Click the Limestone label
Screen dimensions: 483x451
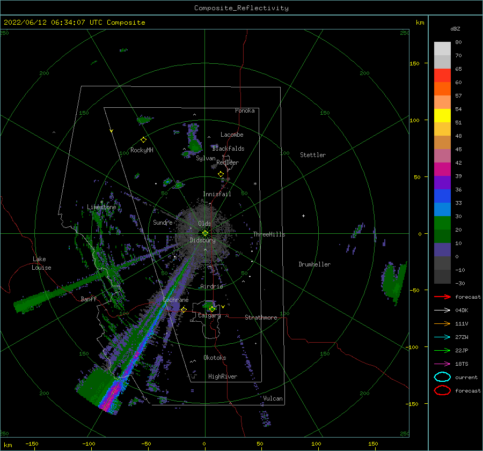[101, 207]
